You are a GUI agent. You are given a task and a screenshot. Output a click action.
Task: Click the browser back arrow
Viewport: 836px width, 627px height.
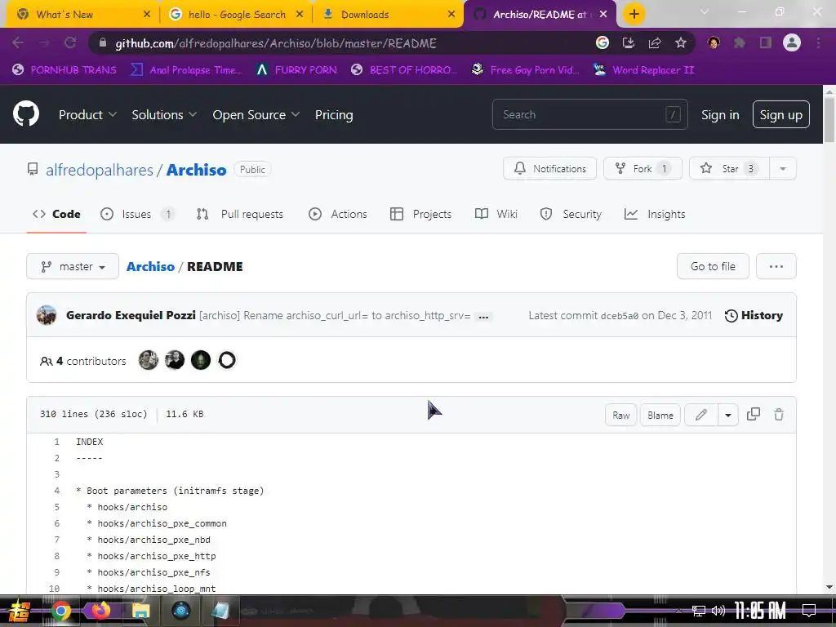[x=18, y=42]
